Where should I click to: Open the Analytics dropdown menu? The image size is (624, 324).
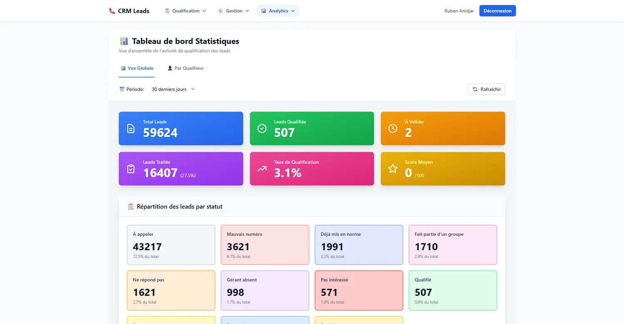click(278, 11)
